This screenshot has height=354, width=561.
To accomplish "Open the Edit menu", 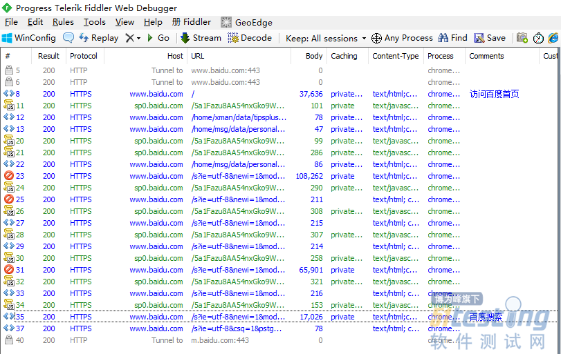I will (x=35, y=22).
